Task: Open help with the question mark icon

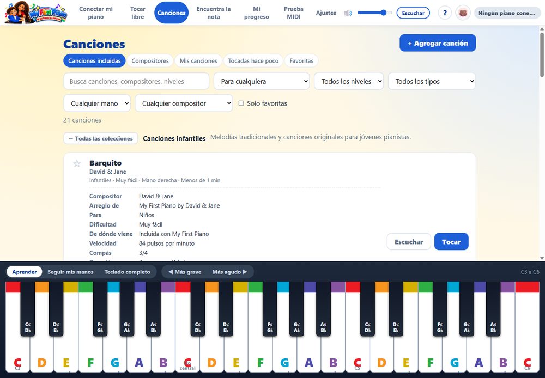Action: point(445,13)
